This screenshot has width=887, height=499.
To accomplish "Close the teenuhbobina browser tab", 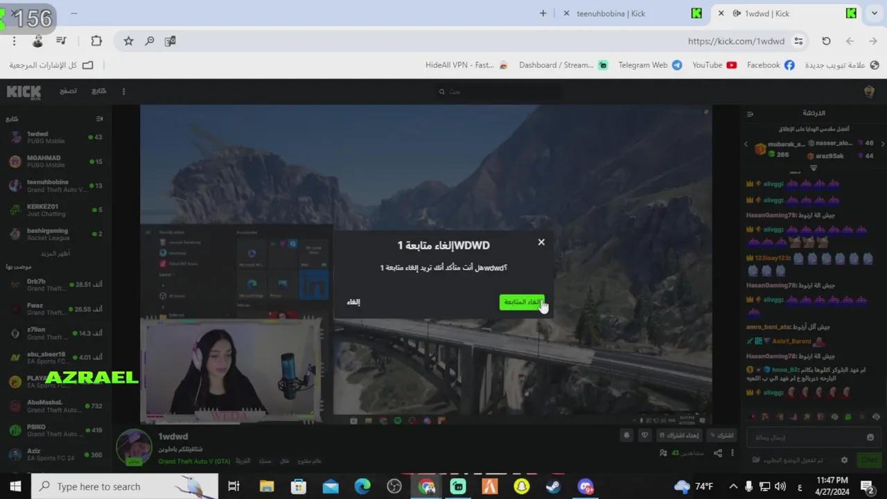I will coord(567,13).
